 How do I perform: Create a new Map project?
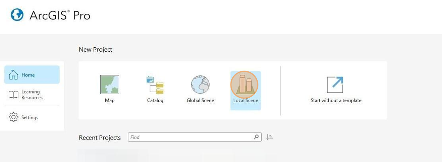pos(109,89)
